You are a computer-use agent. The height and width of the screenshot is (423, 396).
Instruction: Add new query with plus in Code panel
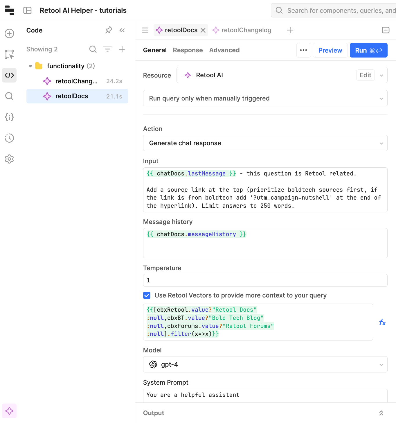[122, 49]
